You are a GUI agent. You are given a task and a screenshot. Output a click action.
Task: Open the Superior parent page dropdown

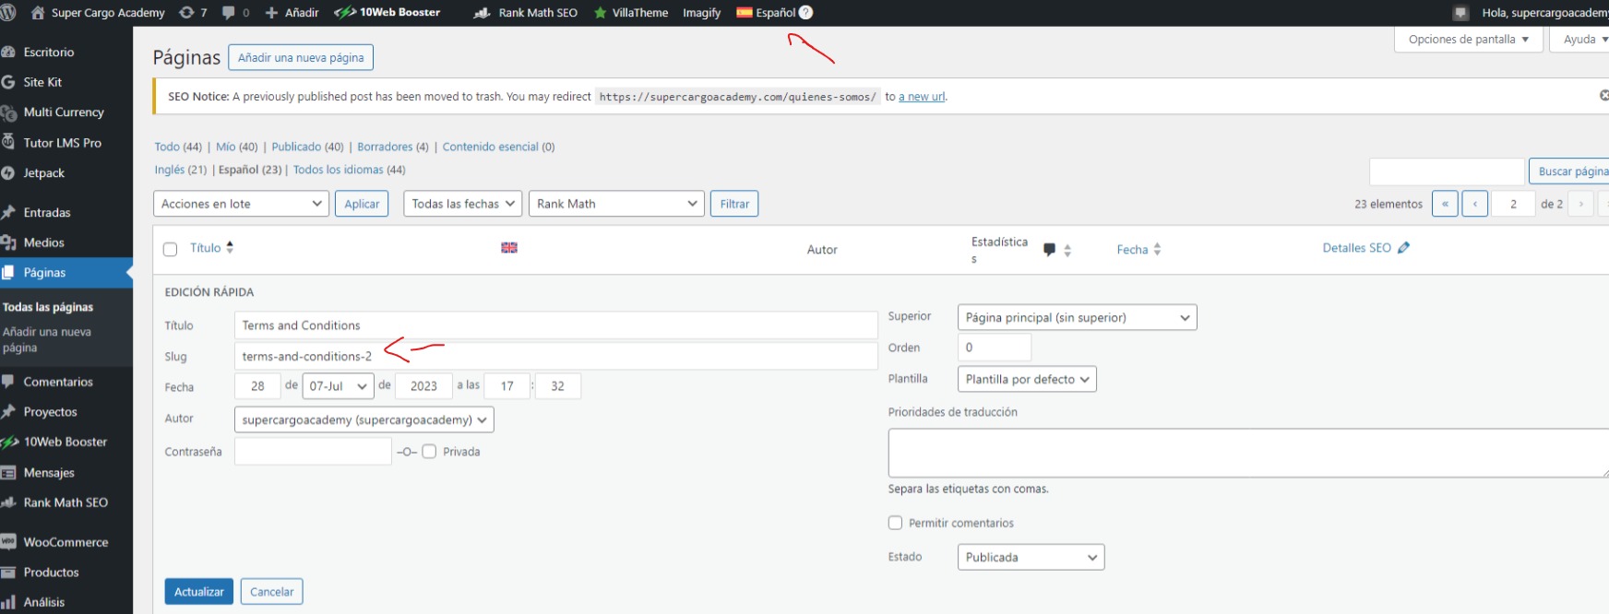click(1077, 318)
